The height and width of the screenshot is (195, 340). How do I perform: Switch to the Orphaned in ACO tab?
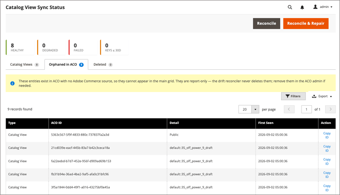[x=66, y=64]
